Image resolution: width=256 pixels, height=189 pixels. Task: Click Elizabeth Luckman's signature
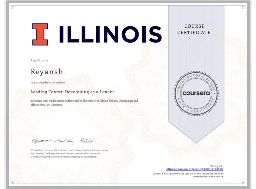pos(42,141)
